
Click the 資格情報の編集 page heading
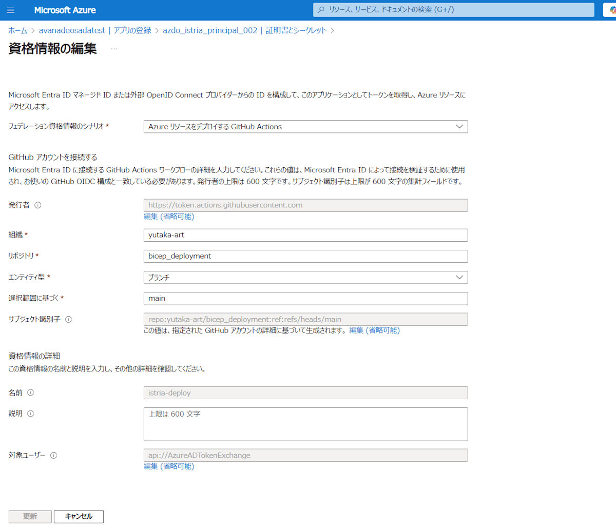point(52,49)
